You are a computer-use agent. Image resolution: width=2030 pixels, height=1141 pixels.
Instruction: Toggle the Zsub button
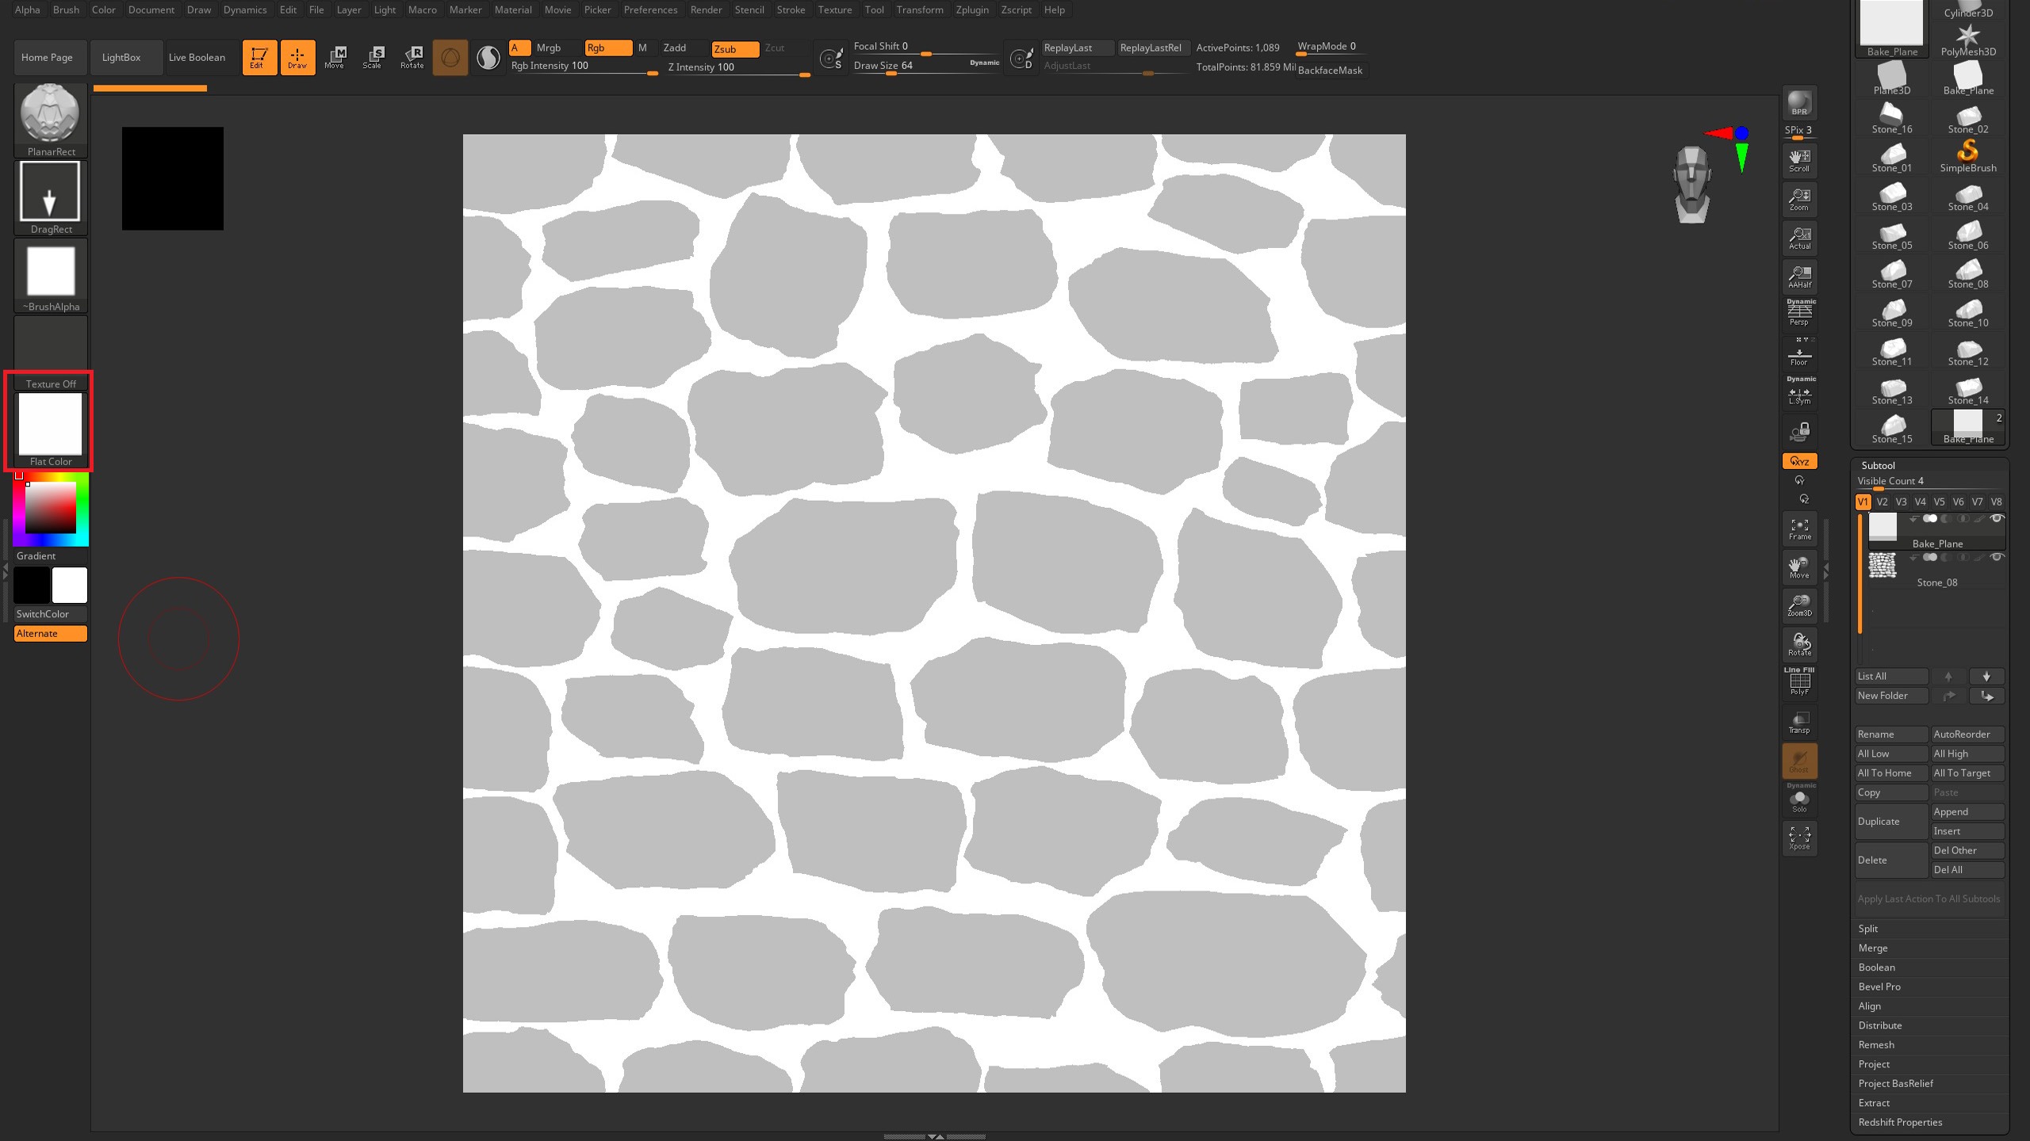pos(735,48)
